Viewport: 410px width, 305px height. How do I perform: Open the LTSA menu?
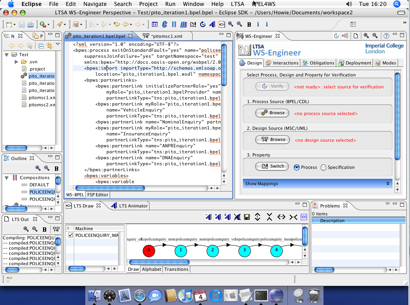pos(237,4)
